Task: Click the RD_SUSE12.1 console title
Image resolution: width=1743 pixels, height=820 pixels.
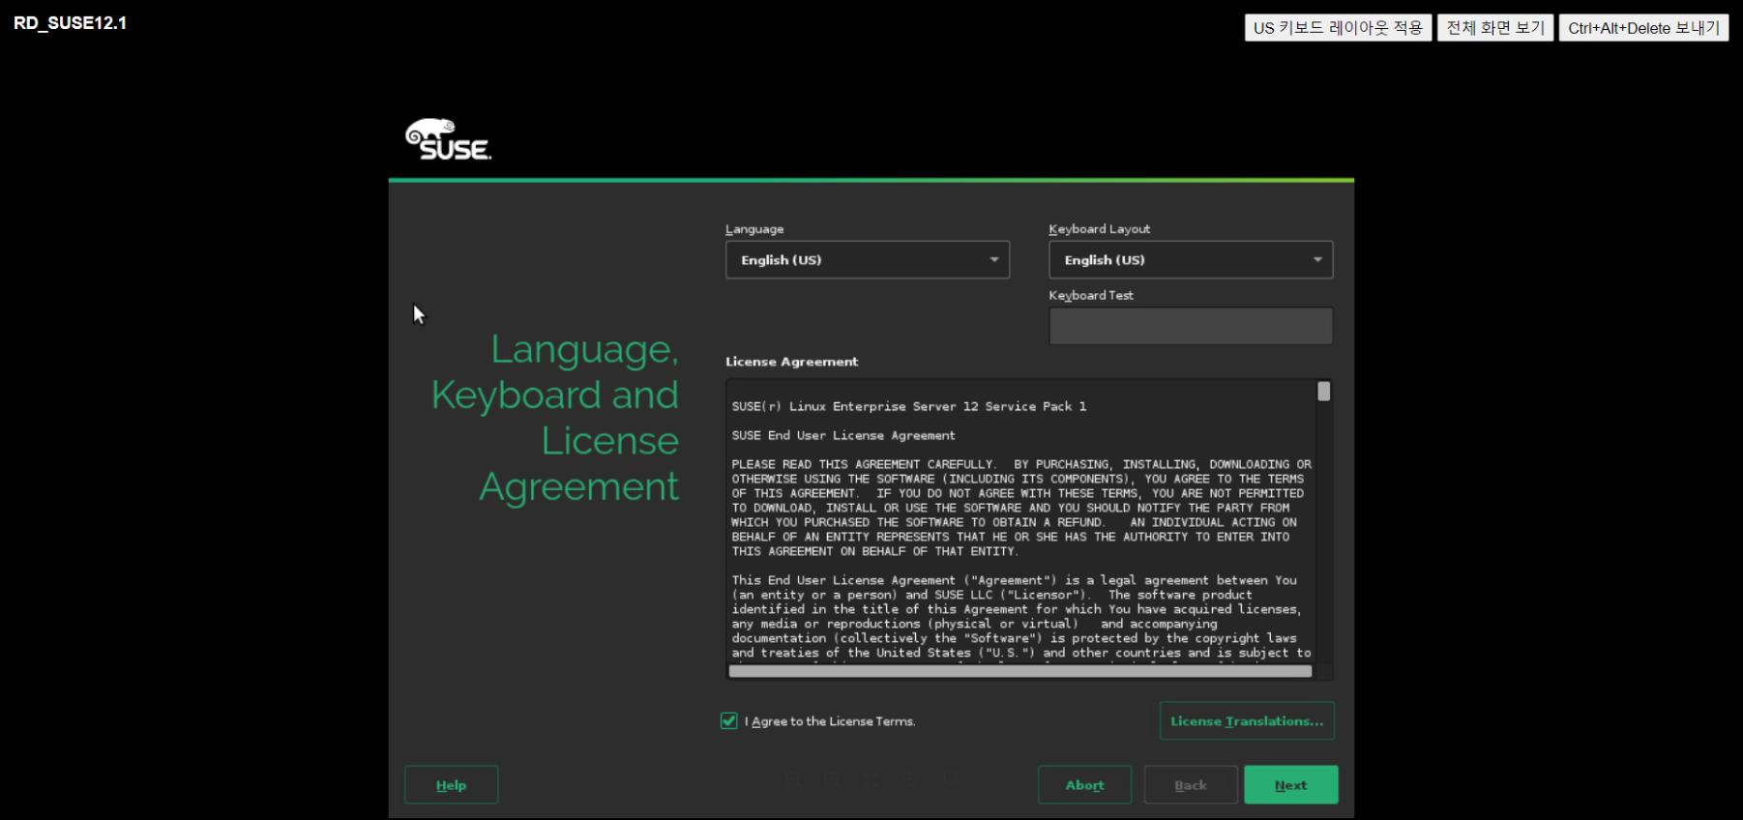Action: click(x=70, y=23)
